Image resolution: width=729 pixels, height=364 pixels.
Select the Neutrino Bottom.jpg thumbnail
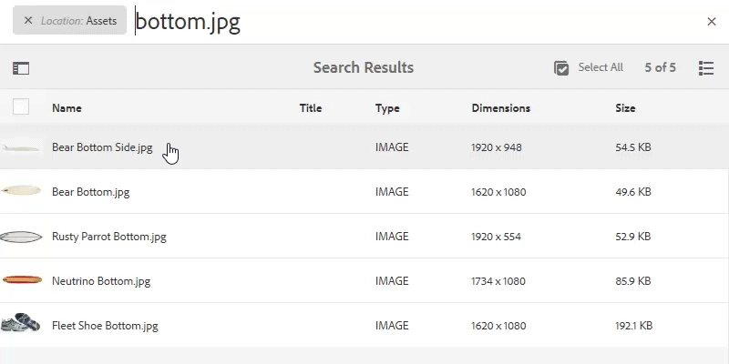(x=21, y=280)
